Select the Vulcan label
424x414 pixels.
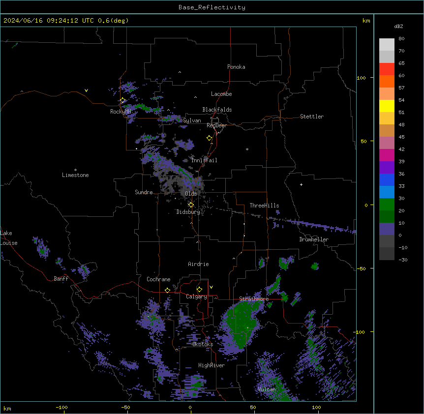tap(267, 389)
